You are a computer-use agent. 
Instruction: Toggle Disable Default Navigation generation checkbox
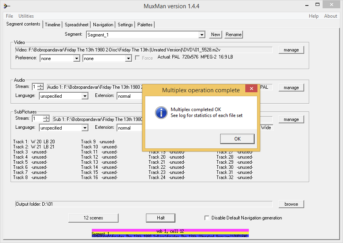(x=206, y=218)
